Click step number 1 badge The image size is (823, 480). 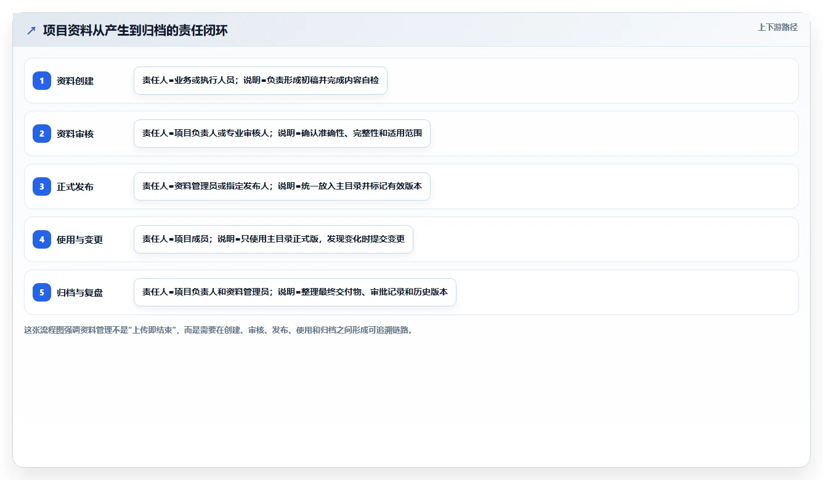click(x=42, y=81)
